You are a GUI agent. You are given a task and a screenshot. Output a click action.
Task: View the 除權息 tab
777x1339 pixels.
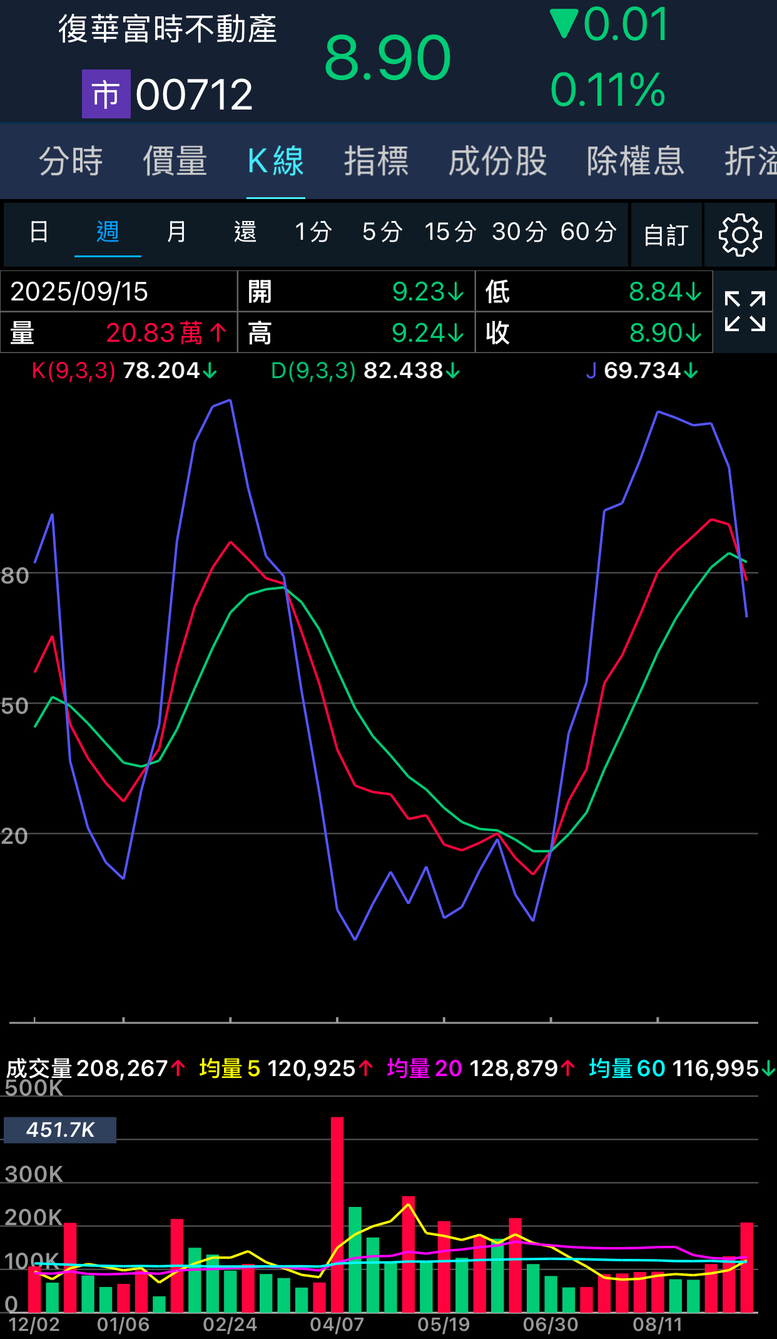pos(635,161)
